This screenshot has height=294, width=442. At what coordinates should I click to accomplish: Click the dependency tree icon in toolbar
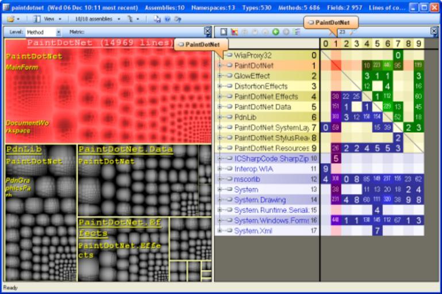pyautogui.click(x=130, y=19)
